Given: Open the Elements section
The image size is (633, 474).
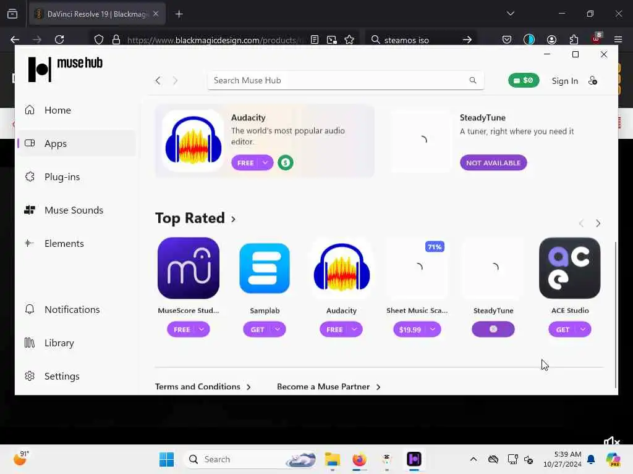Looking at the screenshot, I should point(77,243).
